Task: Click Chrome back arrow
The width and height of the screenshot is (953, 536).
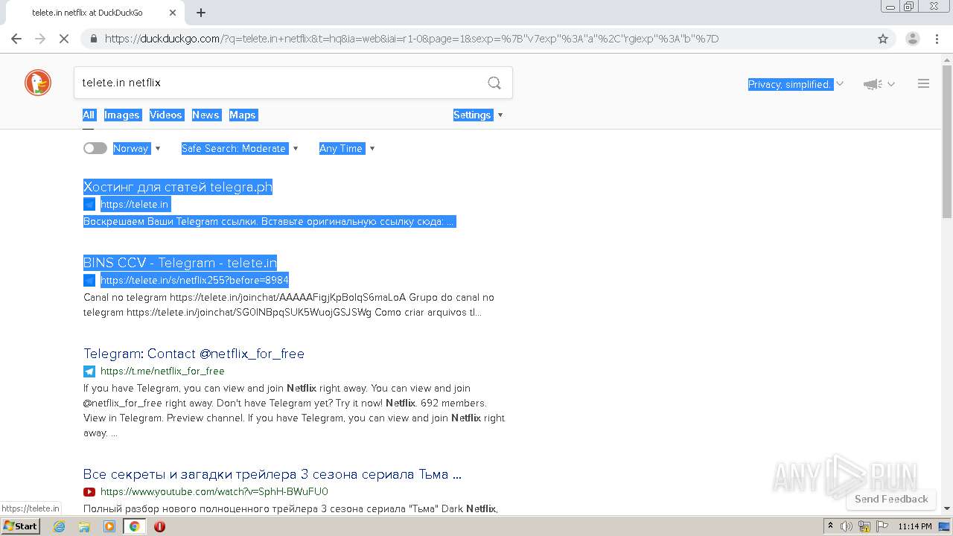Action: (x=16, y=39)
